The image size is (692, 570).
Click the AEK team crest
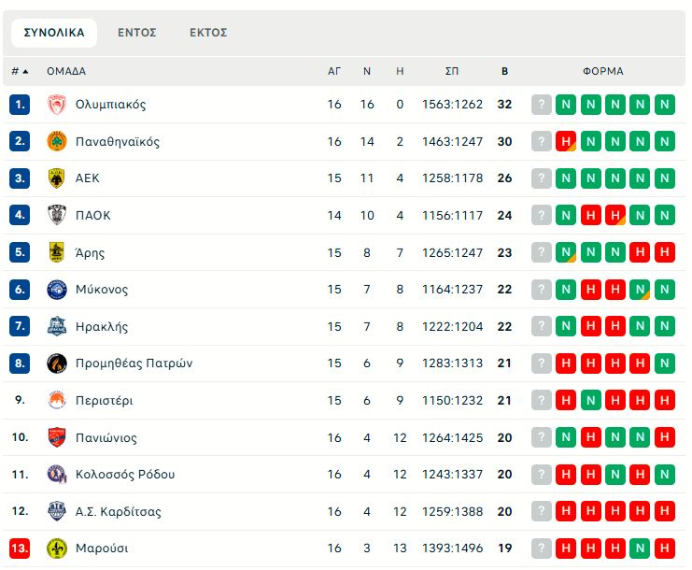pos(57,178)
